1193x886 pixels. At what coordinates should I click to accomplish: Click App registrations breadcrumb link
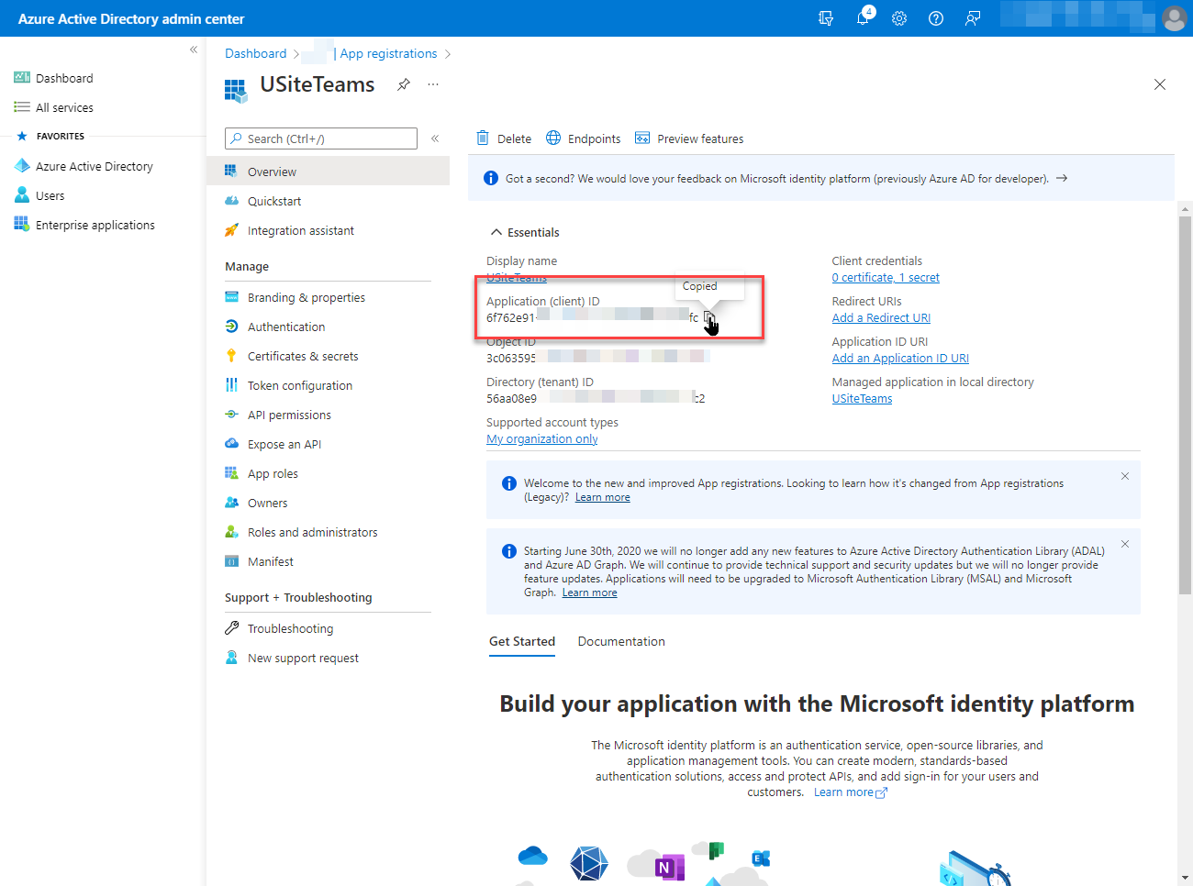[388, 53]
